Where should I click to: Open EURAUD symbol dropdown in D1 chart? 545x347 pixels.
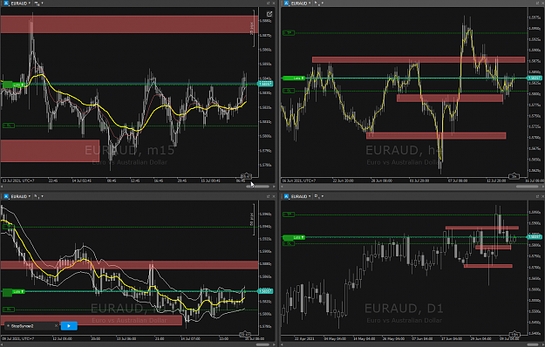301,196
